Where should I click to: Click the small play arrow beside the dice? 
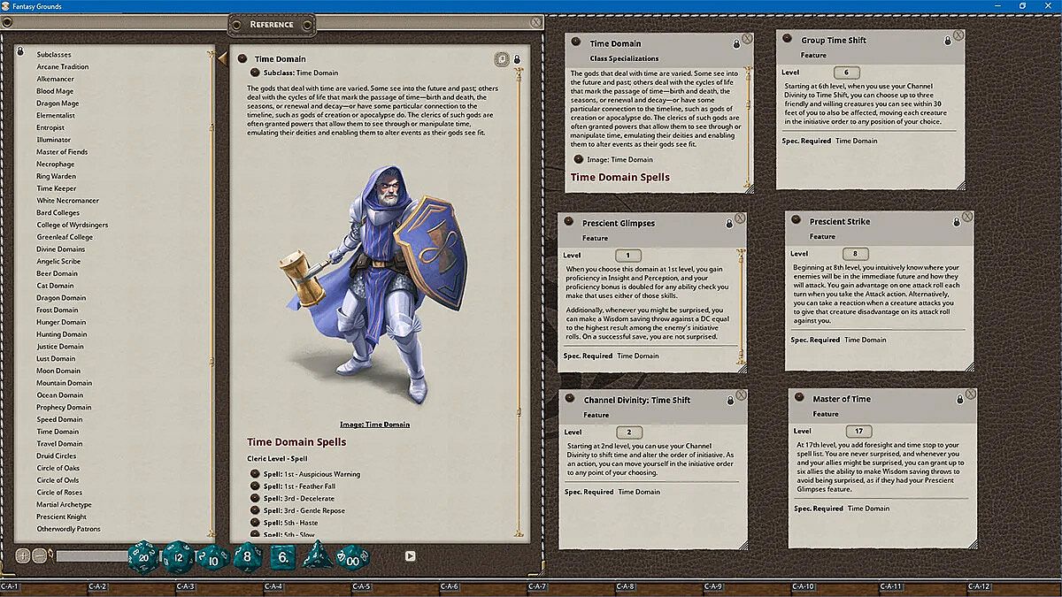coord(410,556)
